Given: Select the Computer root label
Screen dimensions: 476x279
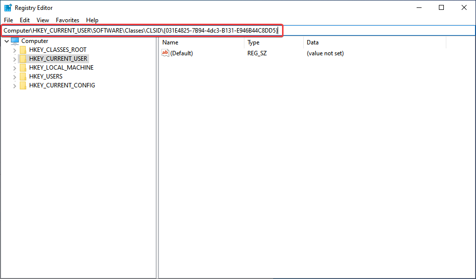Looking at the screenshot, I should click(35, 41).
